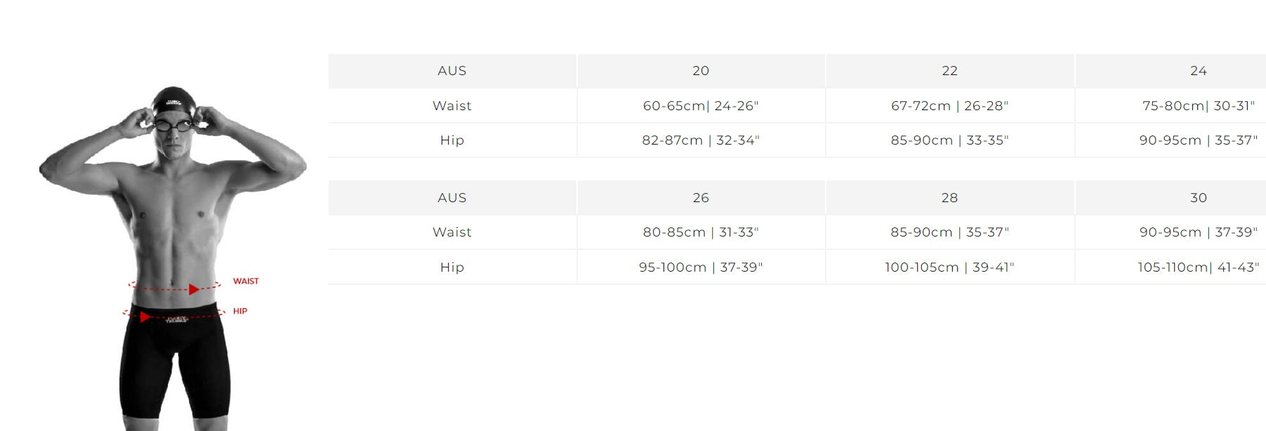Click the 80-85cm | 31-33" waist cell
1266x431 pixels.
click(x=700, y=232)
